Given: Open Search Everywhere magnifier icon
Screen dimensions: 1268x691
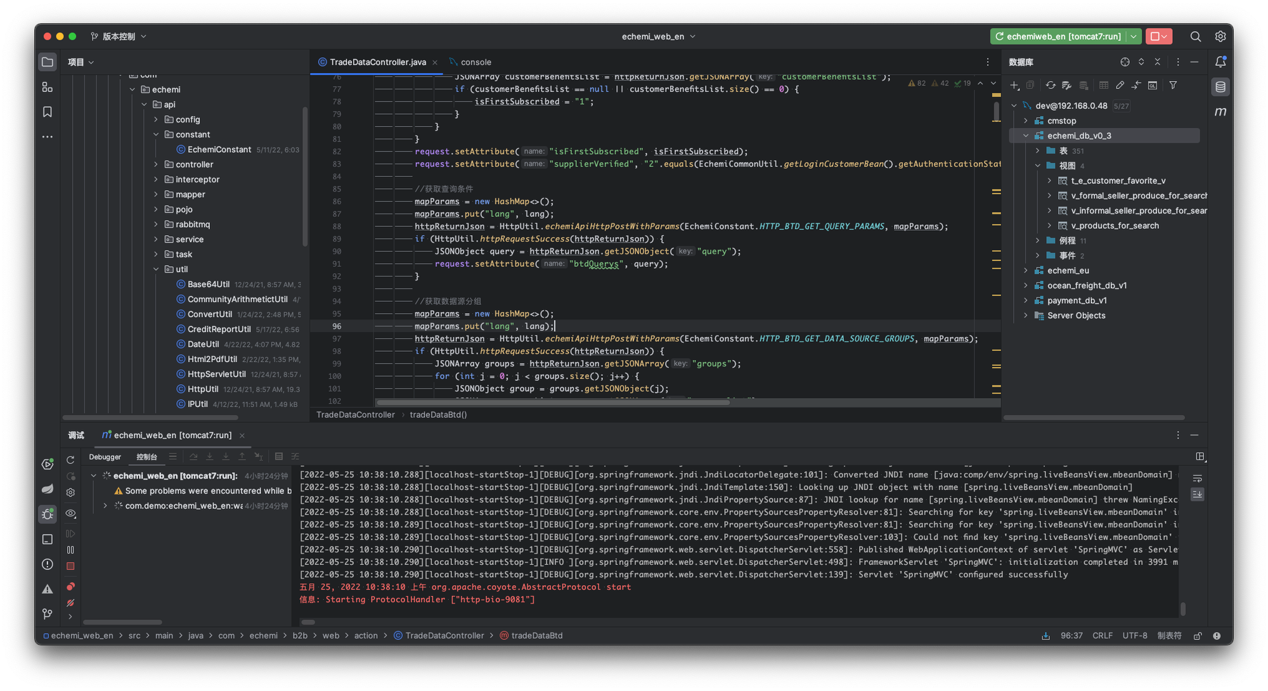Looking at the screenshot, I should point(1196,37).
